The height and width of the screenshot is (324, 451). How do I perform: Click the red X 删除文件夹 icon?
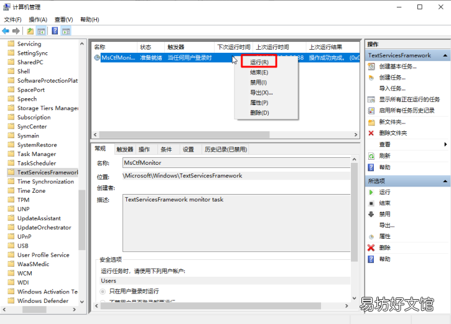pyautogui.click(x=371, y=133)
